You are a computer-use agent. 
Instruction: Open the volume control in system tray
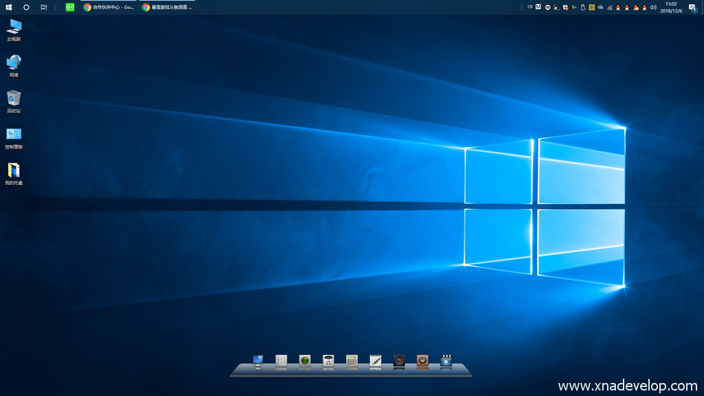click(652, 7)
